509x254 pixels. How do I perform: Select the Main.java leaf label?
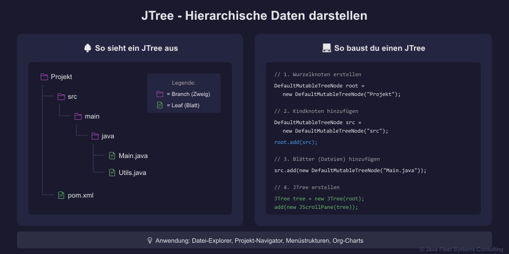133,156
